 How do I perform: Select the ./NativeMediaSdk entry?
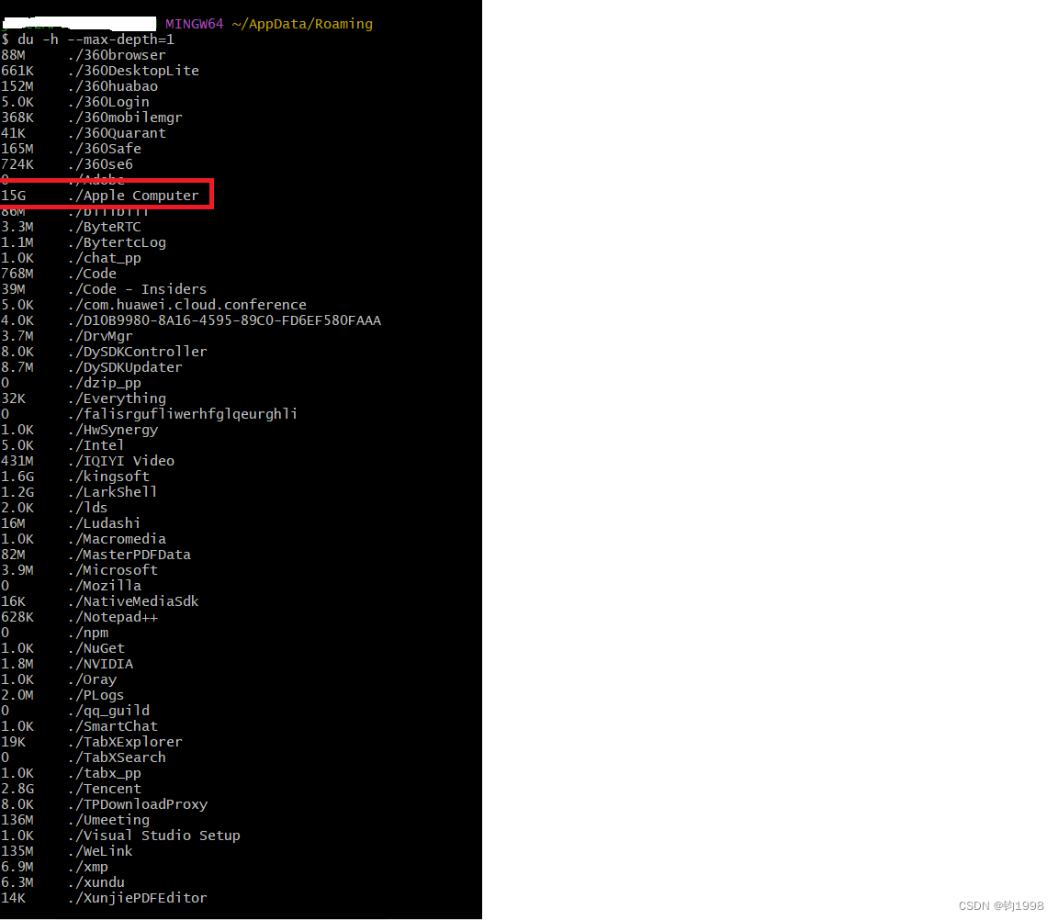tap(100, 601)
